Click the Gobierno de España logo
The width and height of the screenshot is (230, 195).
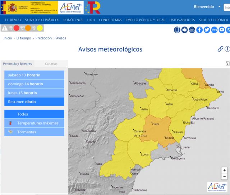pyautogui.click(x=29, y=8)
